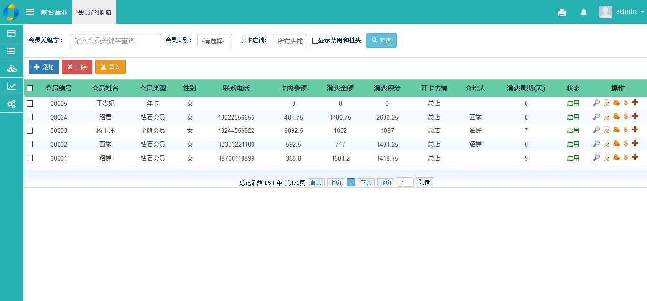Image resolution: width=647 pixels, height=301 pixels.
Task: Click the printer icon in top bar
Action: click(x=562, y=12)
